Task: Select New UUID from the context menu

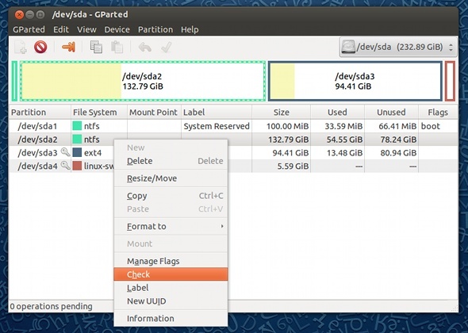Action: [171, 301]
